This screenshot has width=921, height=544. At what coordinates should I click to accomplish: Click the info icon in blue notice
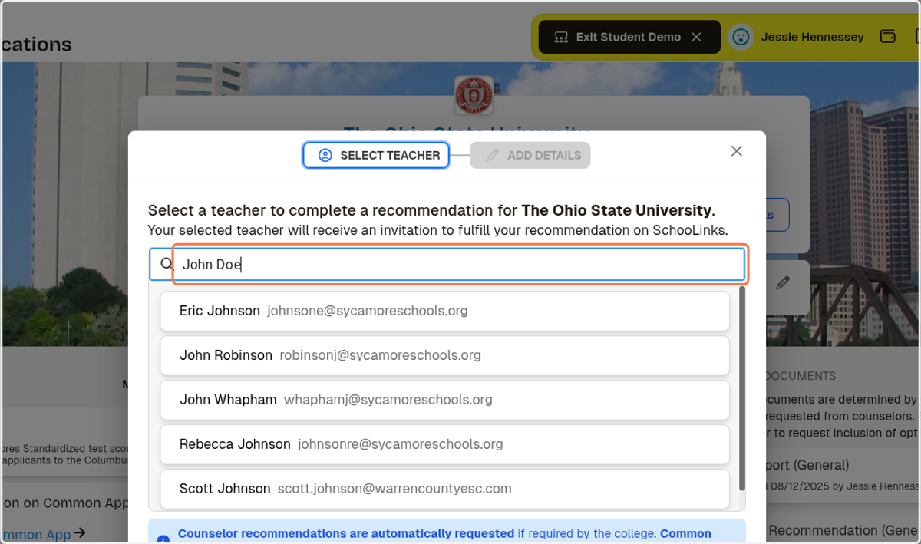[x=163, y=539]
